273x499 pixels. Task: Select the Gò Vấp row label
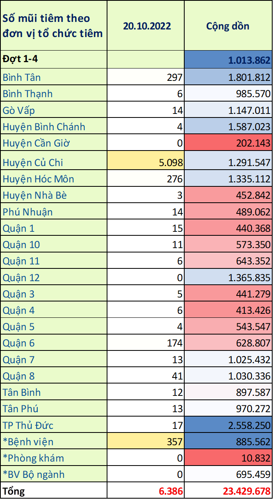[18, 110]
